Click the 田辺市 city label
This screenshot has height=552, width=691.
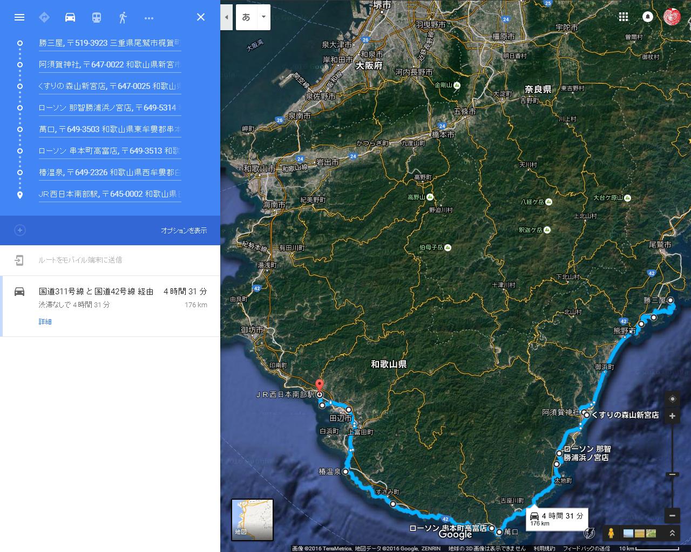point(341,418)
